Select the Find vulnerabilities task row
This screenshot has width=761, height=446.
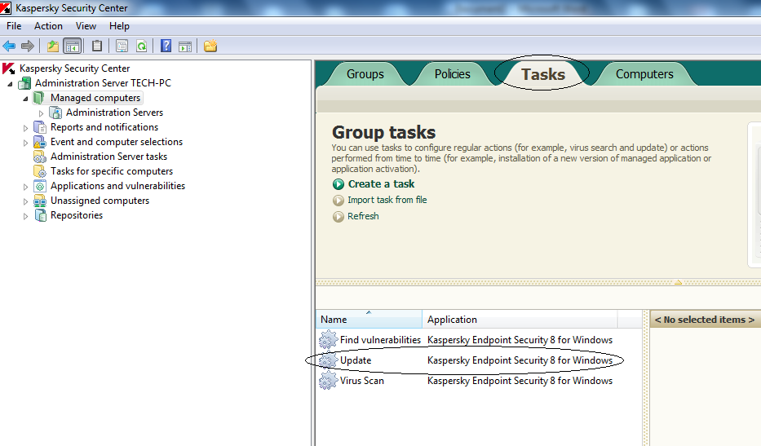tap(479, 340)
